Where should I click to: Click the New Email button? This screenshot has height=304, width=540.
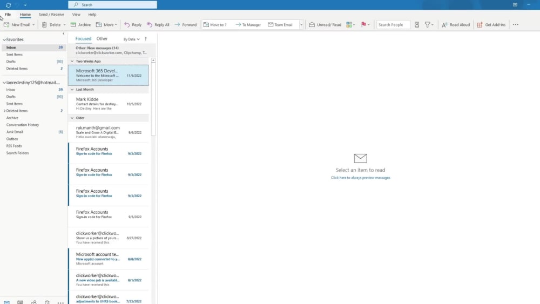click(17, 25)
